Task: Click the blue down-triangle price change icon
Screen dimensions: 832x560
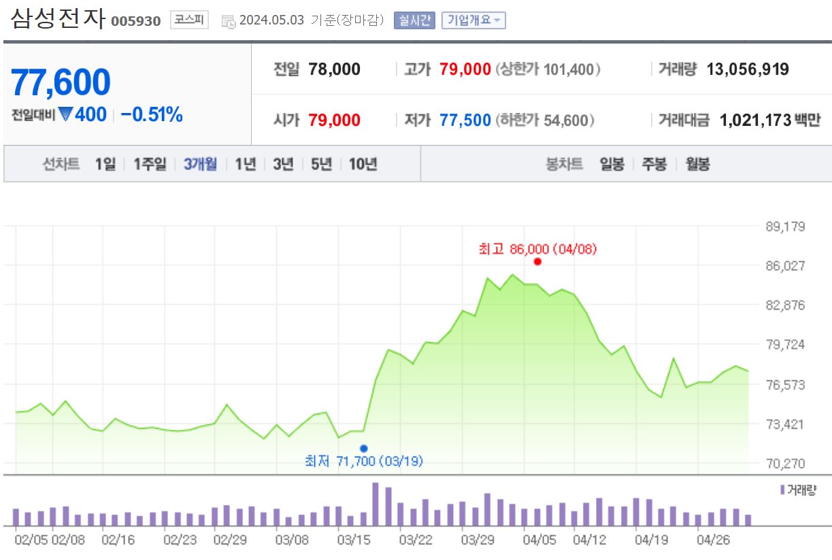Action: tap(65, 115)
